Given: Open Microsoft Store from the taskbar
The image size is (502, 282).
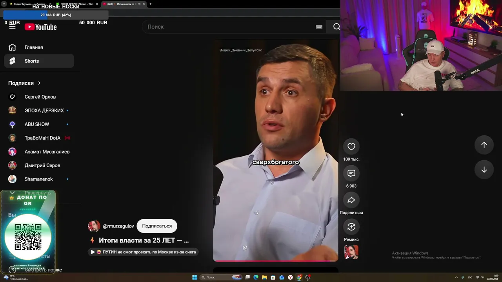Looking at the screenshot, I should click(273, 277).
